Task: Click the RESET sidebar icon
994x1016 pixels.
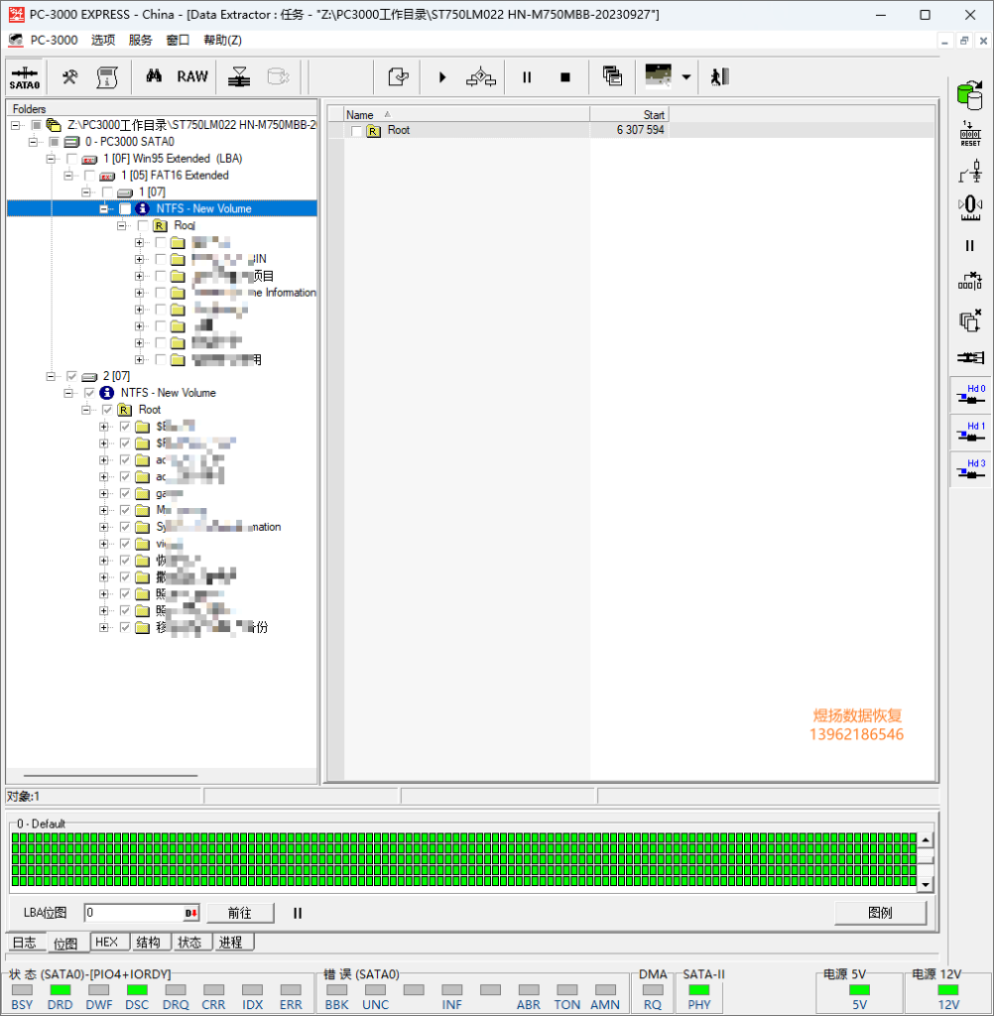Action: pos(970,134)
